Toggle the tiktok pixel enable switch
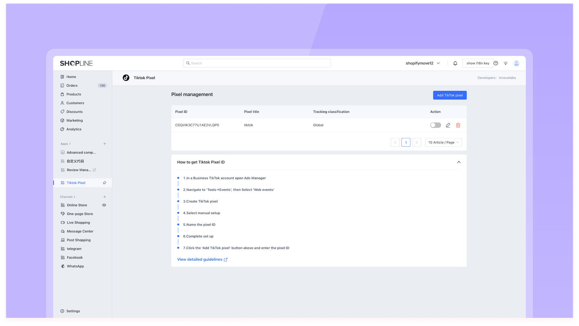This screenshot has height=326, width=579. [435, 125]
